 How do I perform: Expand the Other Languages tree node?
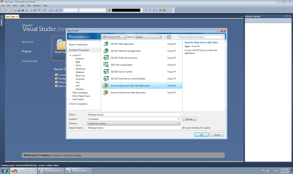pos(70,93)
